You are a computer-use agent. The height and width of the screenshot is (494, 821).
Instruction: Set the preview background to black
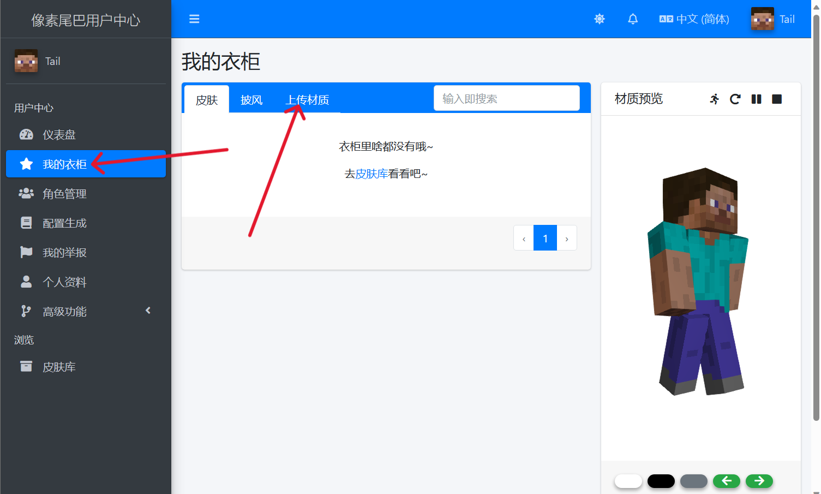(x=661, y=481)
